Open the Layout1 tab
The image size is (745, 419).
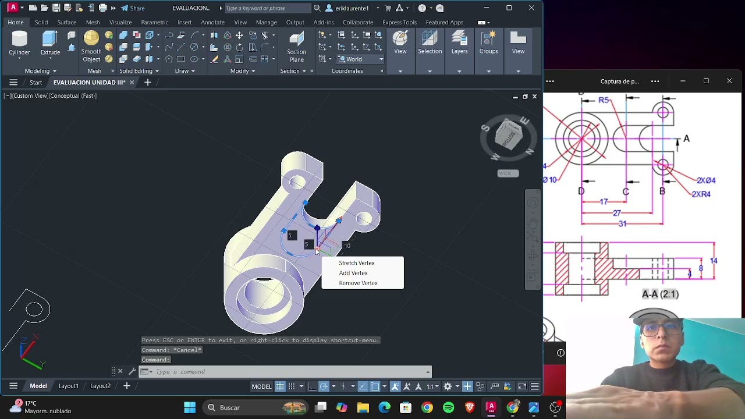point(68,386)
